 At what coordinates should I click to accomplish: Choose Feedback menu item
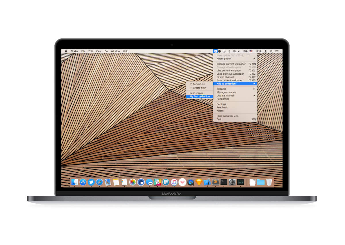click(235, 107)
